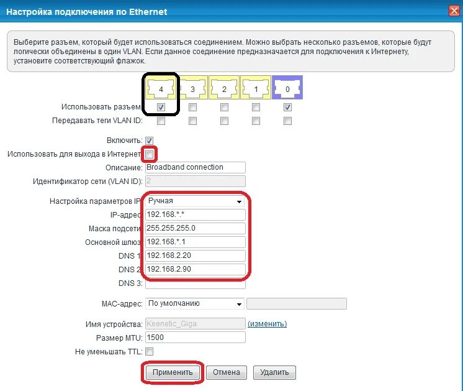Enable VLAN ID tags for port 0
The image size is (463, 391).
point(287,121)
